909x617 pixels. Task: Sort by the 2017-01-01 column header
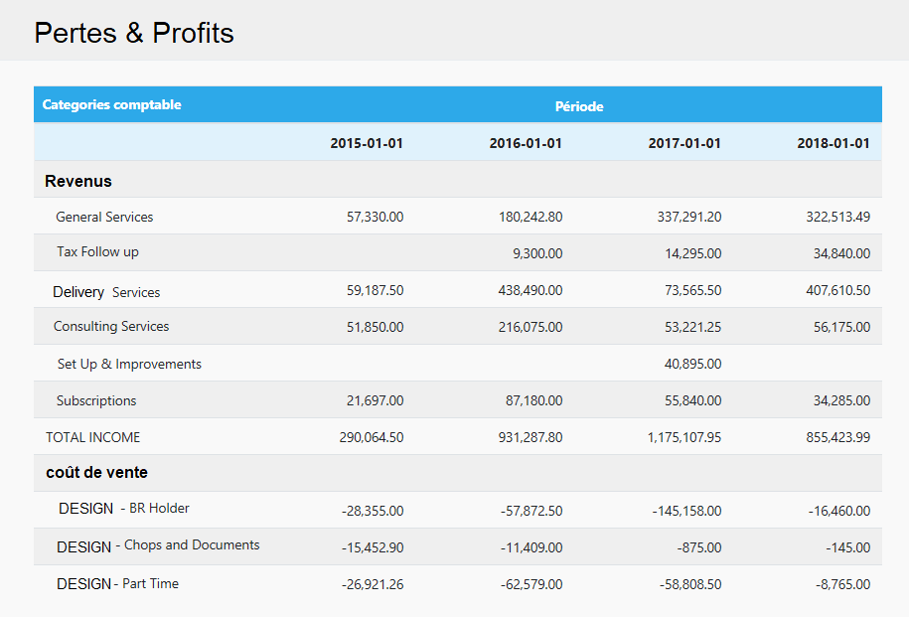[x=683, y=142]
